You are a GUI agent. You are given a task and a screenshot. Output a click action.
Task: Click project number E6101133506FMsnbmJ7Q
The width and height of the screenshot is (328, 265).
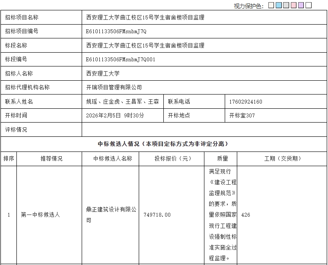116,32
